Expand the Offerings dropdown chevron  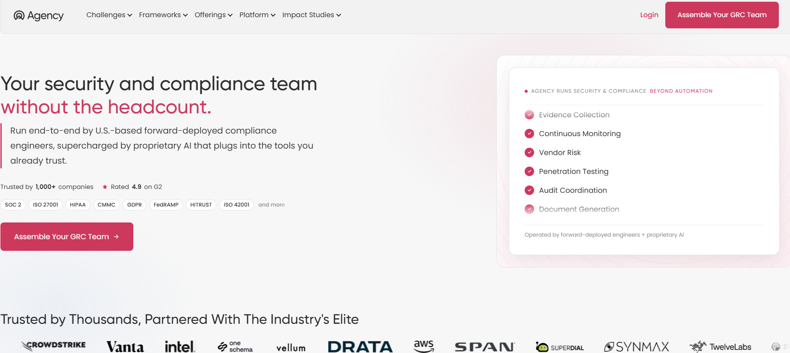point(230,15)
